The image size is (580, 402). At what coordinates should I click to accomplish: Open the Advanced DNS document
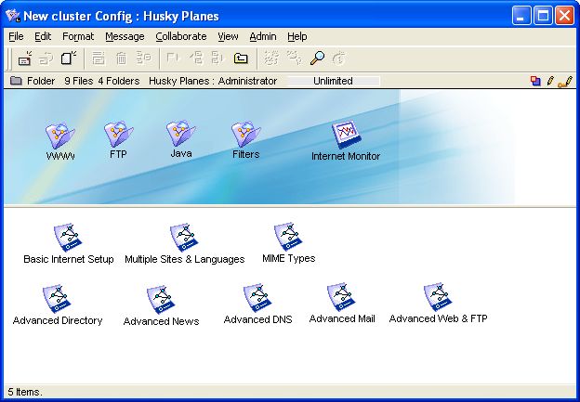click(x=257, y=298)
